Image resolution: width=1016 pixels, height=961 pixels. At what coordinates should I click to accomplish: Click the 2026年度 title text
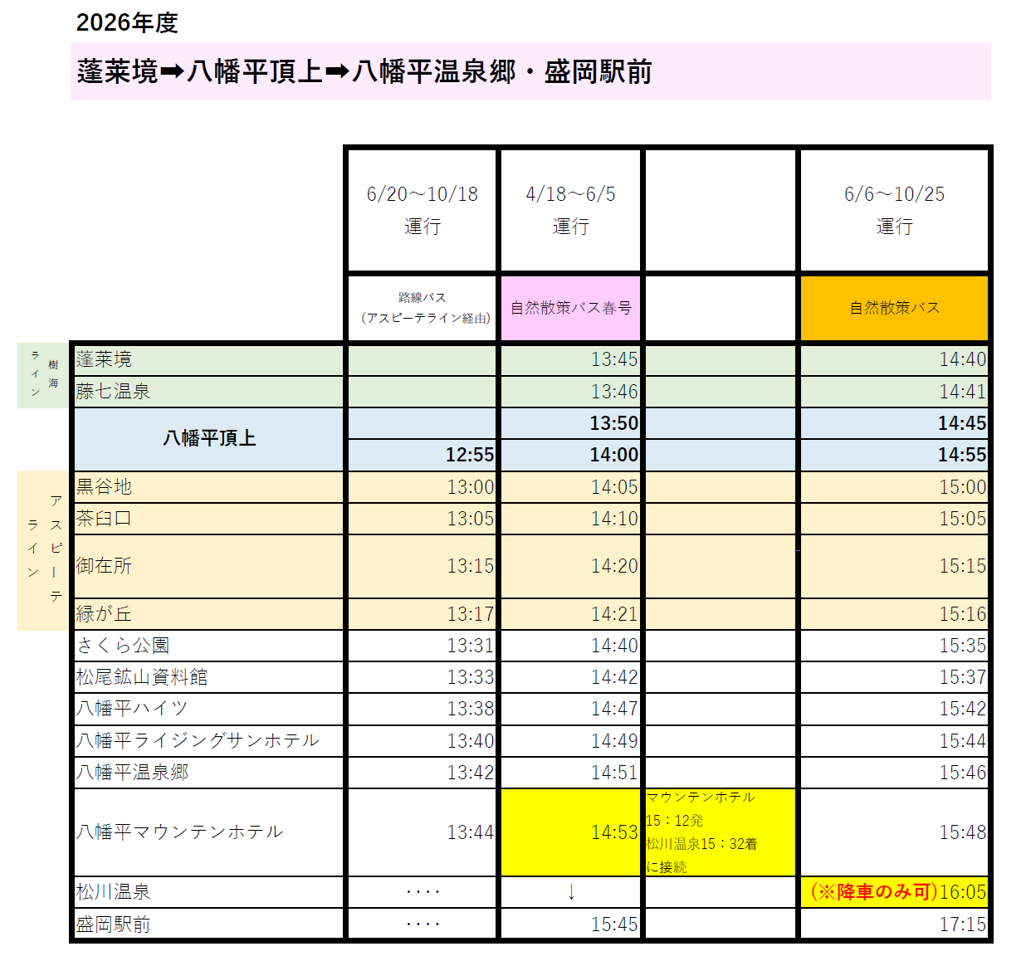(127, 23)
